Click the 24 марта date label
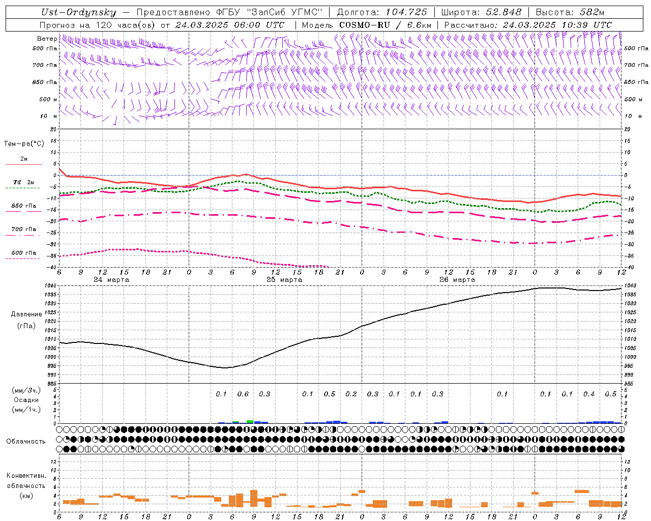Screen dimensions: 651x521 111,280
